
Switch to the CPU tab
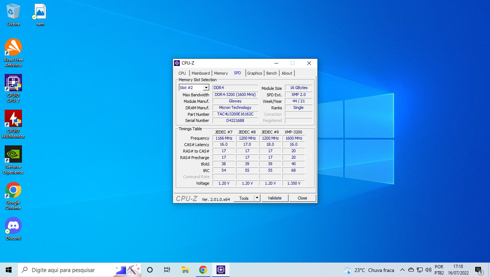tap(182, 73)
